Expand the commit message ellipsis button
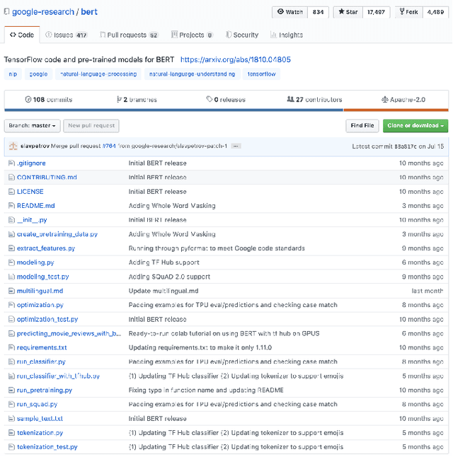The image size is (453, 457). tap(236, 146)
